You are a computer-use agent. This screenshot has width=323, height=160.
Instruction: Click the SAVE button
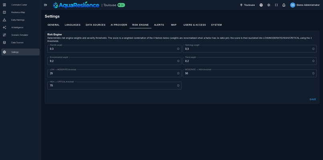pos(313,99)
